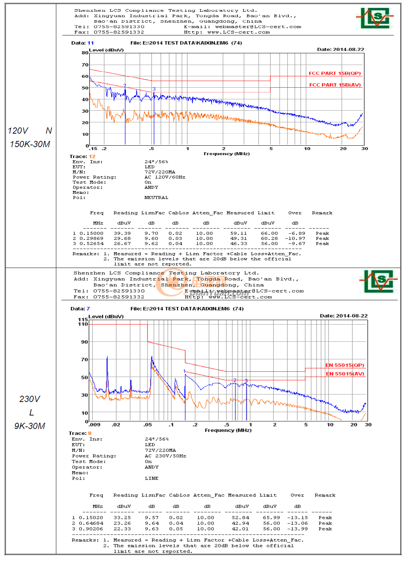Click the FCC PART 15B(AV) limit label
Image resolution: width=405 pixels, height=567 pixels.
(x=335, y=85)
